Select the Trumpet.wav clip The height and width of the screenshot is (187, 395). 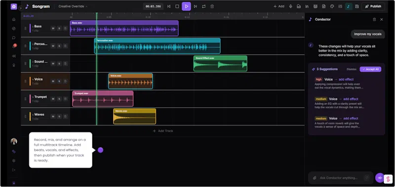(x=103, y=99)
